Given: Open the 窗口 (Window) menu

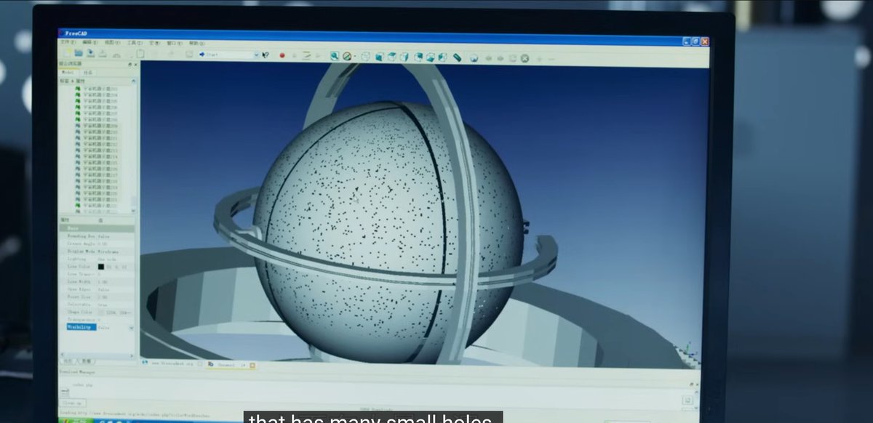Looking at the screenshot, I should tap(175, 43).
